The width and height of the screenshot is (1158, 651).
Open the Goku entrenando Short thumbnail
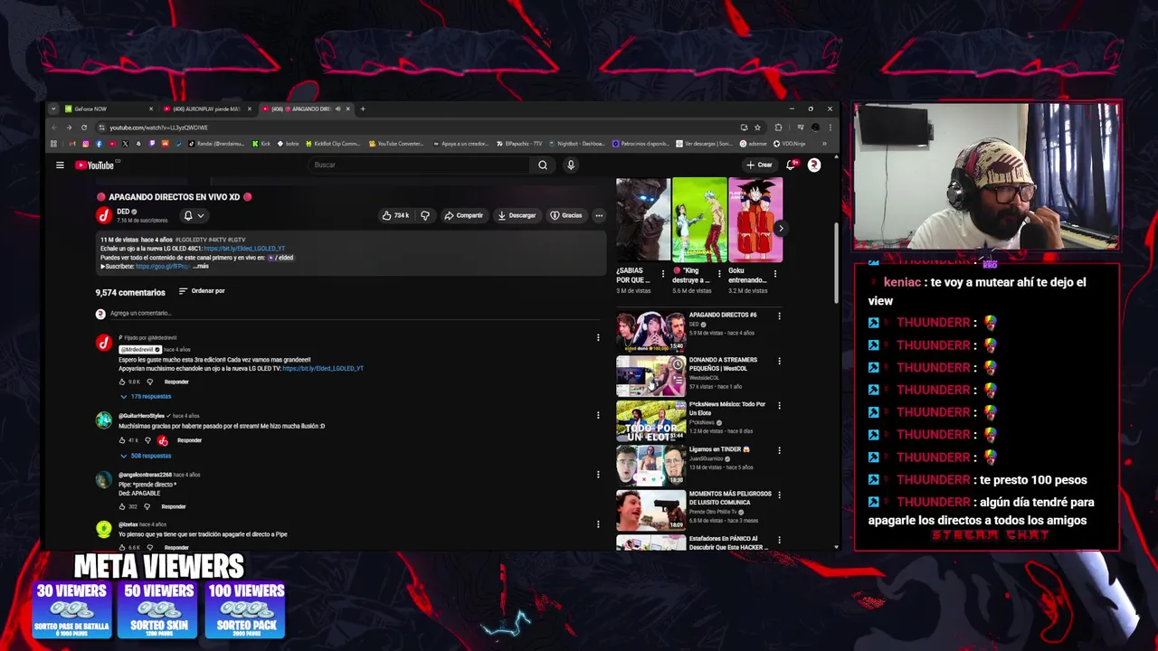pos(755,220)
